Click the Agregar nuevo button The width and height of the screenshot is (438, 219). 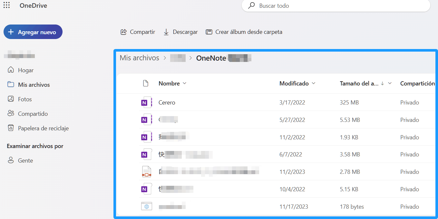point(33,32)
